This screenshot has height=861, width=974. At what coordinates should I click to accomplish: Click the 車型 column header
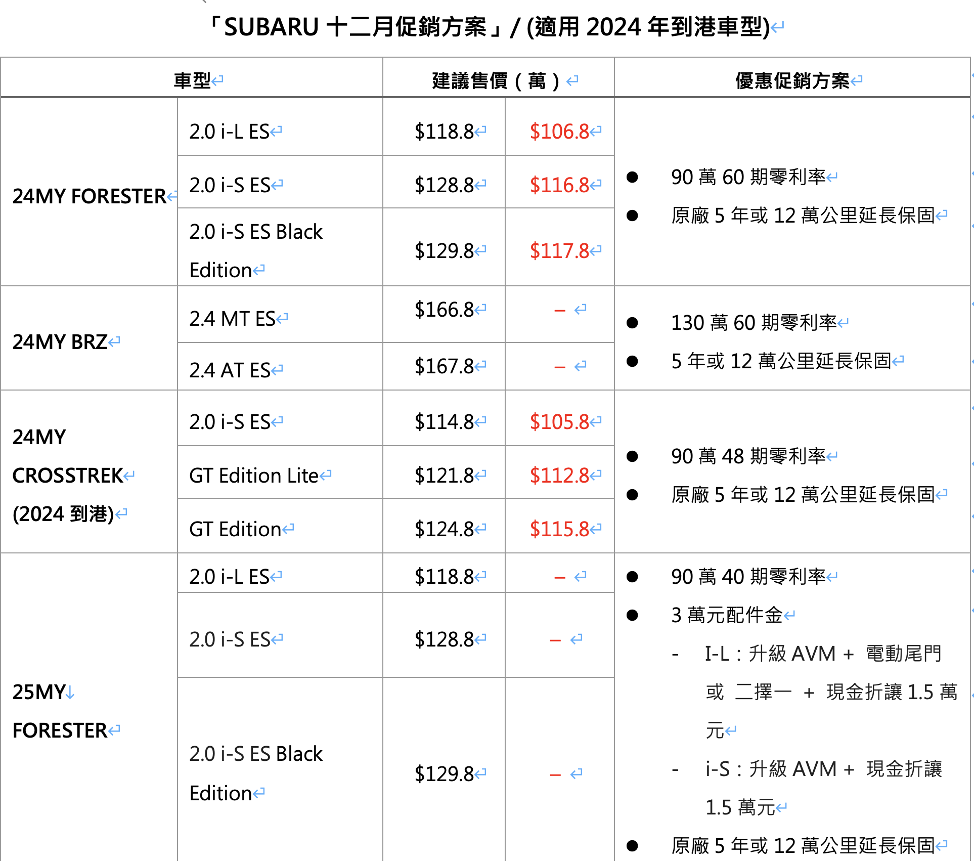(x=192, y=80)
